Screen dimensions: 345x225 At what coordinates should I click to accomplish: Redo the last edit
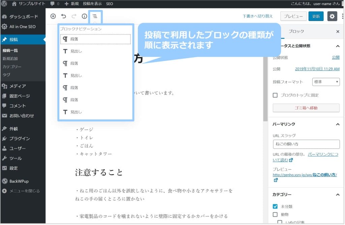pos(74,16)
